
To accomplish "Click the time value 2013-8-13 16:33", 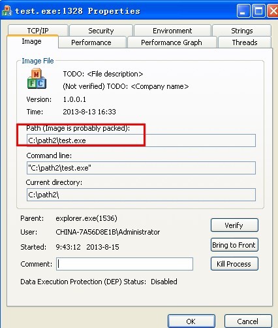I will point(89,112).
